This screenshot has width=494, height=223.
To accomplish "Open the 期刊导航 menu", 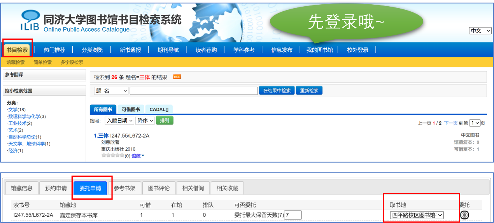I will pos(168,50).
